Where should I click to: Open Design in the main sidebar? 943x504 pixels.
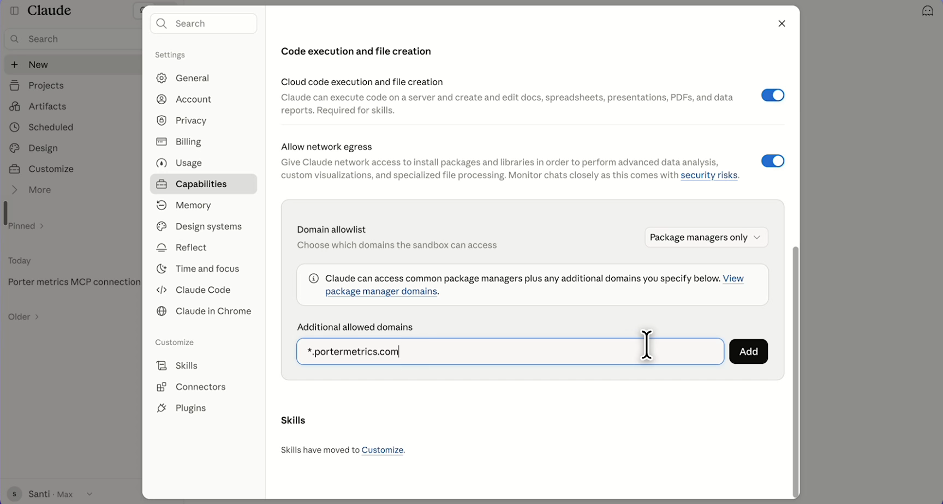(43, 148)
